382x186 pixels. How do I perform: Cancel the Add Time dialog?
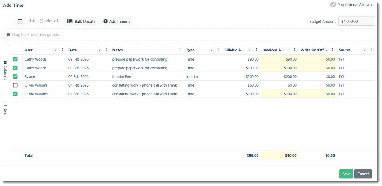click(x=363, y=174)
